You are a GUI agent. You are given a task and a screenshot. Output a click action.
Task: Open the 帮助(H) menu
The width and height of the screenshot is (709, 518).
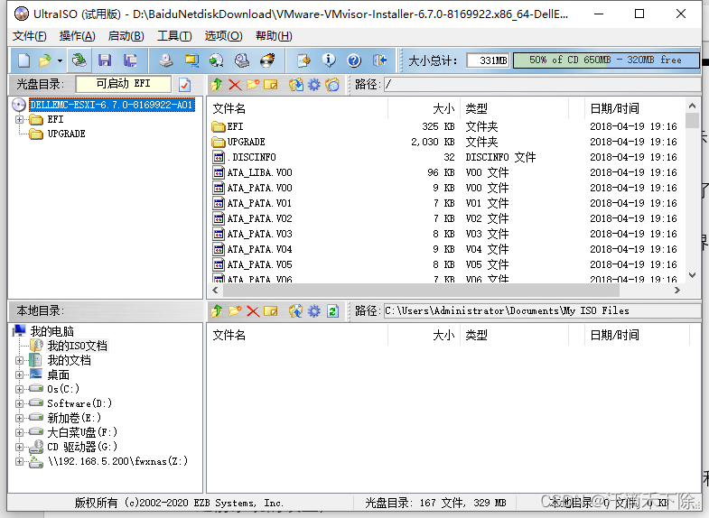tap(274, 36)
